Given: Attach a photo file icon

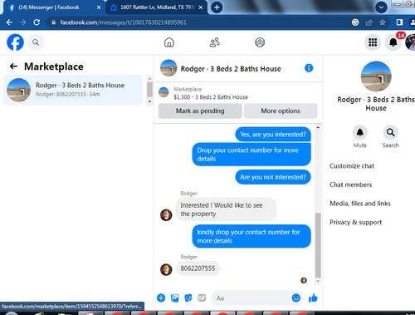Looking at the screenshot, I should [175, 298].
